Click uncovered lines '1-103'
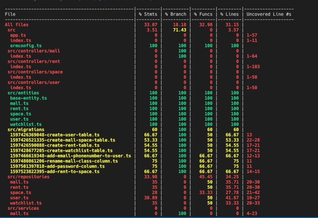The height and width of the screenshot is (218, 318). coord(253,67)
